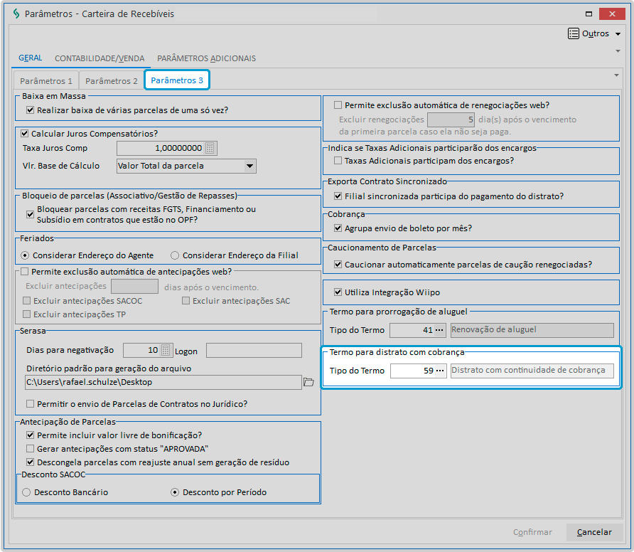Select Desconto Bancário option
Screen dimensions: 634x552
point(26,492)
